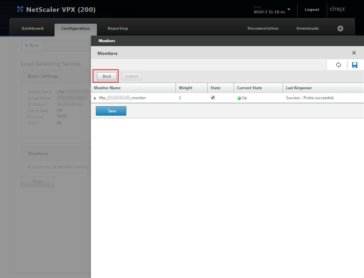Expand the tftp monitor row arrow
Image resolution: width=364 pixels, height=278 pixels.
click(x=95, y=98)
